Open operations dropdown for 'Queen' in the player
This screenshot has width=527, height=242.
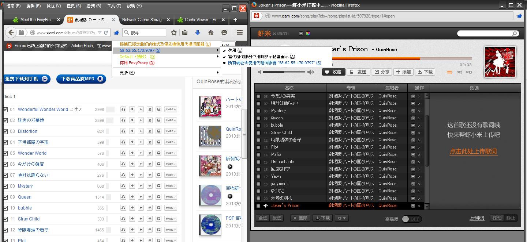tap(413, 118)
